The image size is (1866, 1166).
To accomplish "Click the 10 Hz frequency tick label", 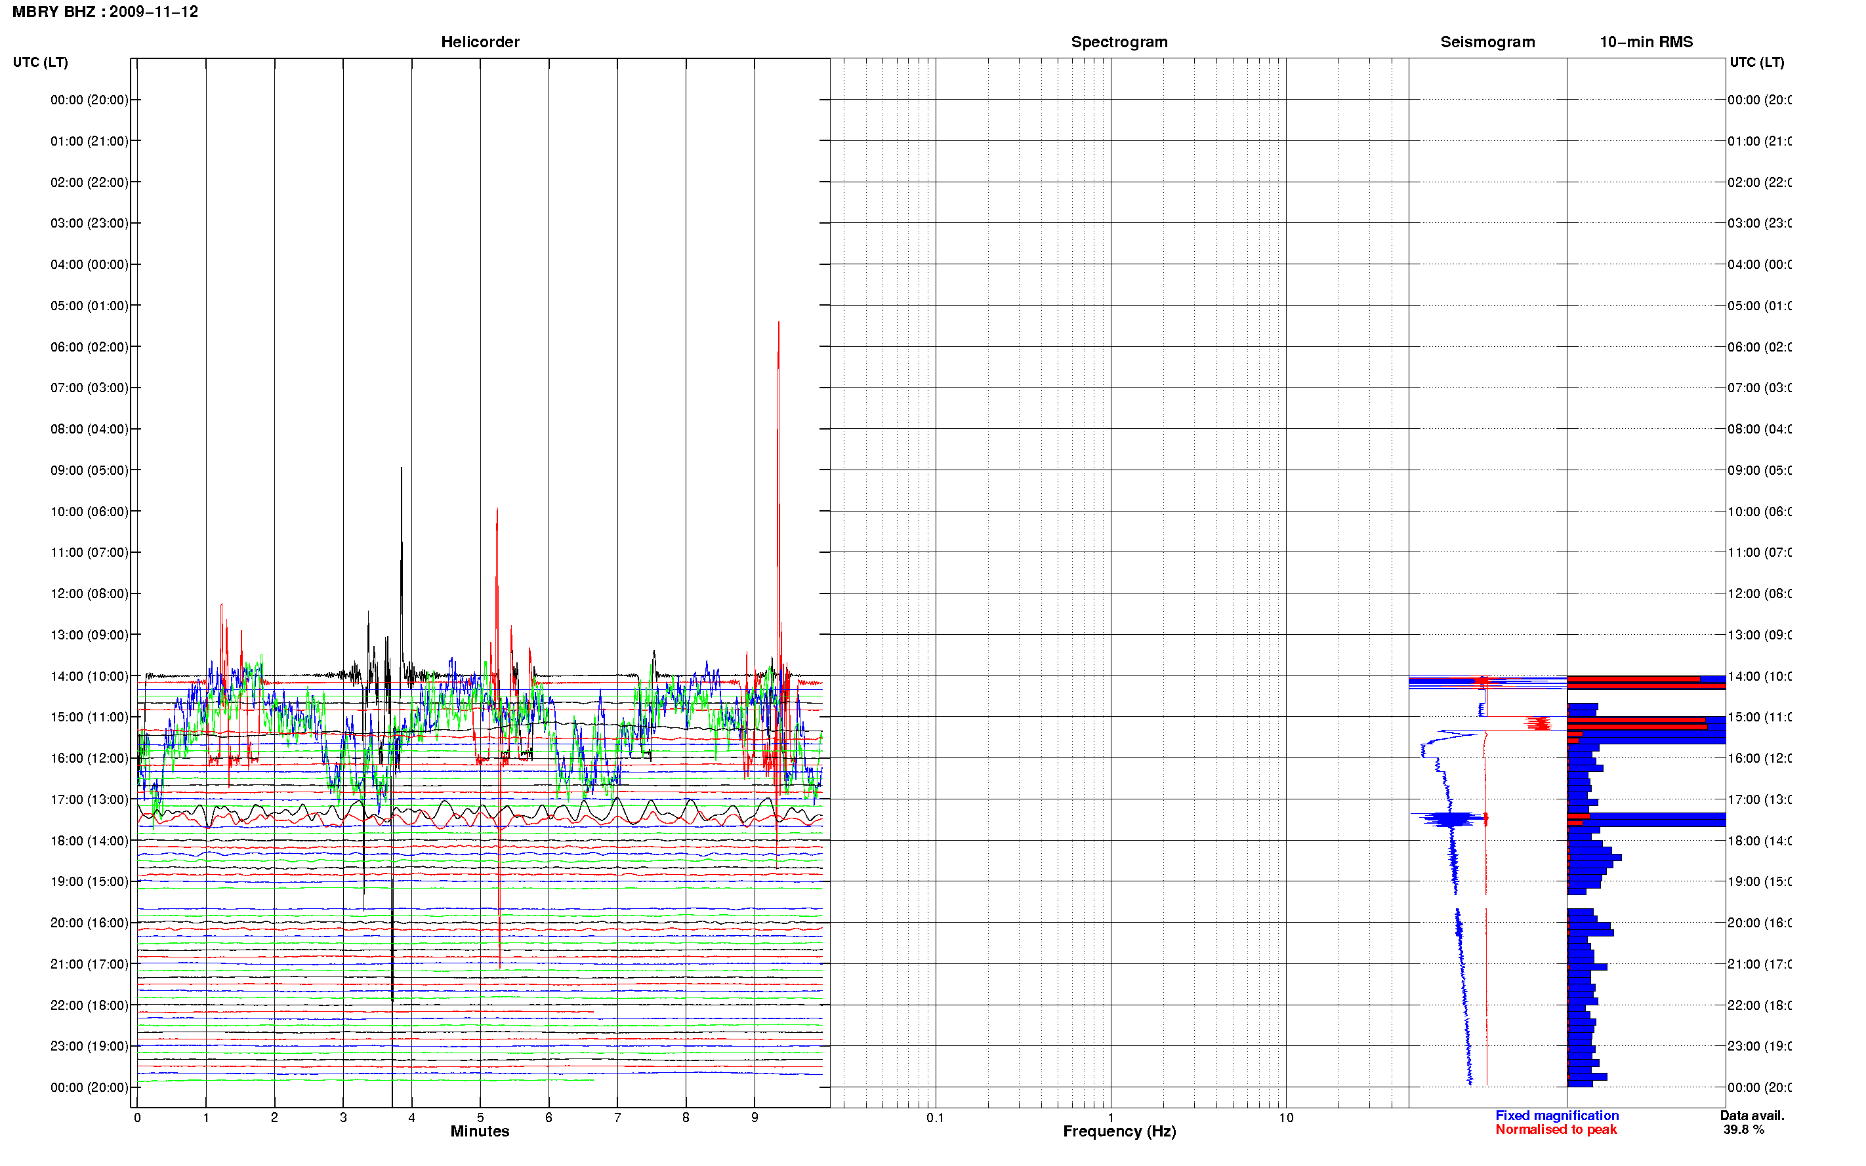I will tap(1286, 1117).
